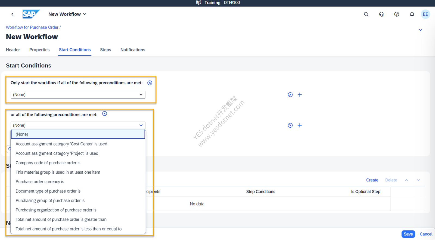The image size is (435, 240).
Task: Click the No data table cell
Action: click(197, 204)
